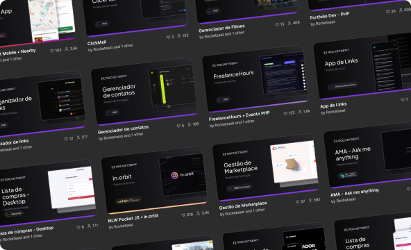
Task: Click heart icon beside the 12 likes count
Action: [x=66, y=139]
